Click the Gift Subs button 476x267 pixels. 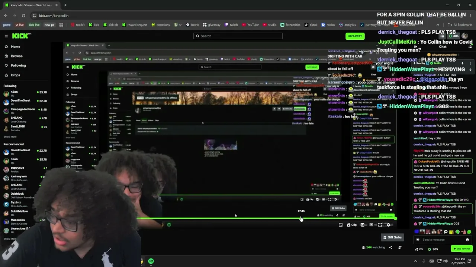[392, 237]
